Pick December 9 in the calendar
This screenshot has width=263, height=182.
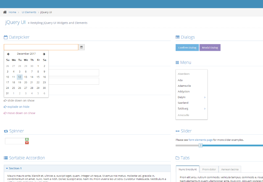pyautogui.click(x=44, y=72)
